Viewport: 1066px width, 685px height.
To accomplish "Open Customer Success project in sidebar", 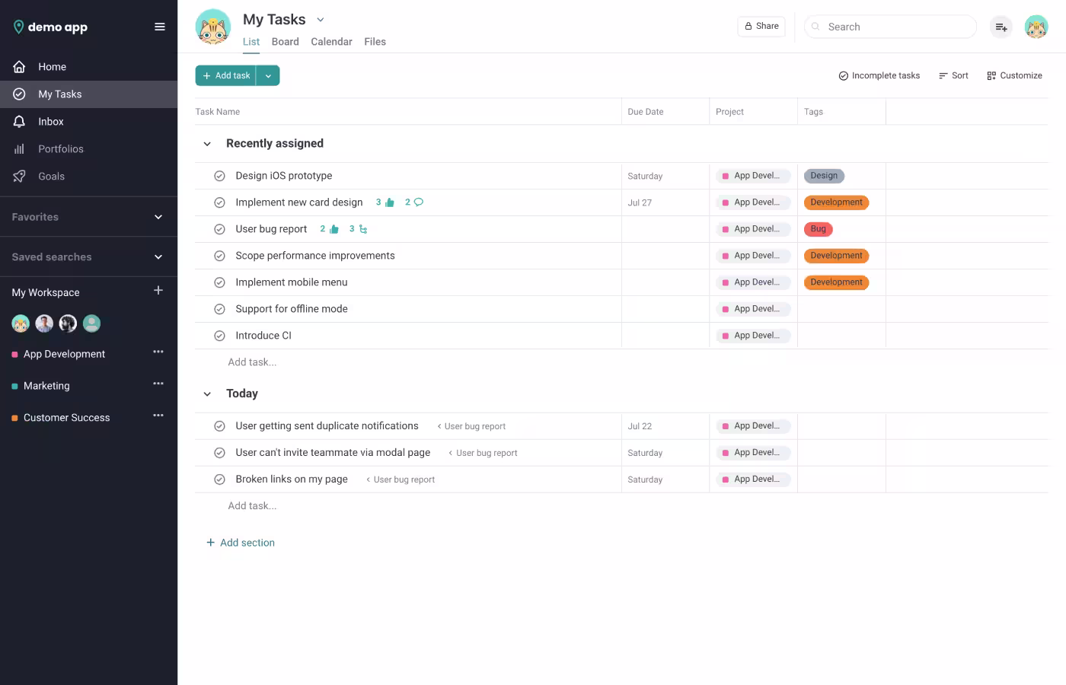I will coord(67,418).
